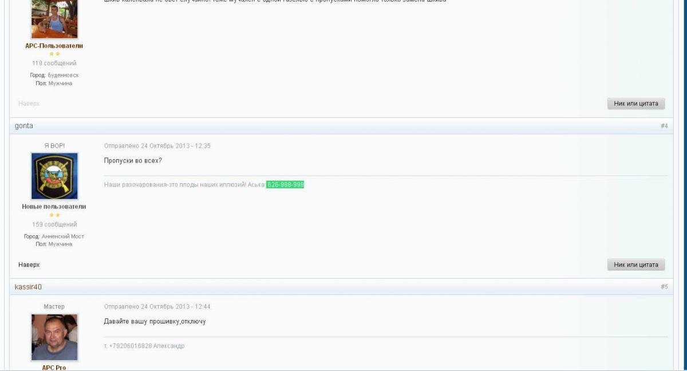The width and height of the screenshot is (687, 371).
Task: Click the 'Я ВОР!' member title
Action: tap(54, 146)
